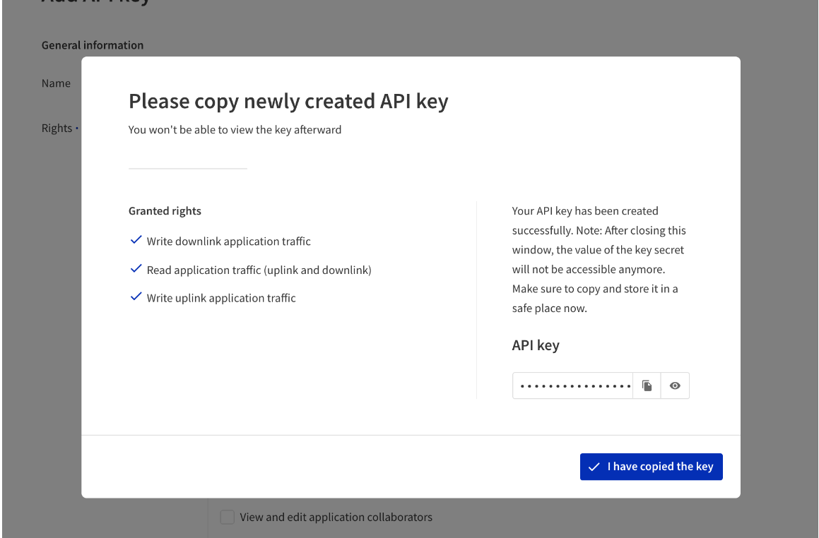The height and width of the screenshot is (538, 819).
Task: Click the masked API key field
Action: (572, 385)
